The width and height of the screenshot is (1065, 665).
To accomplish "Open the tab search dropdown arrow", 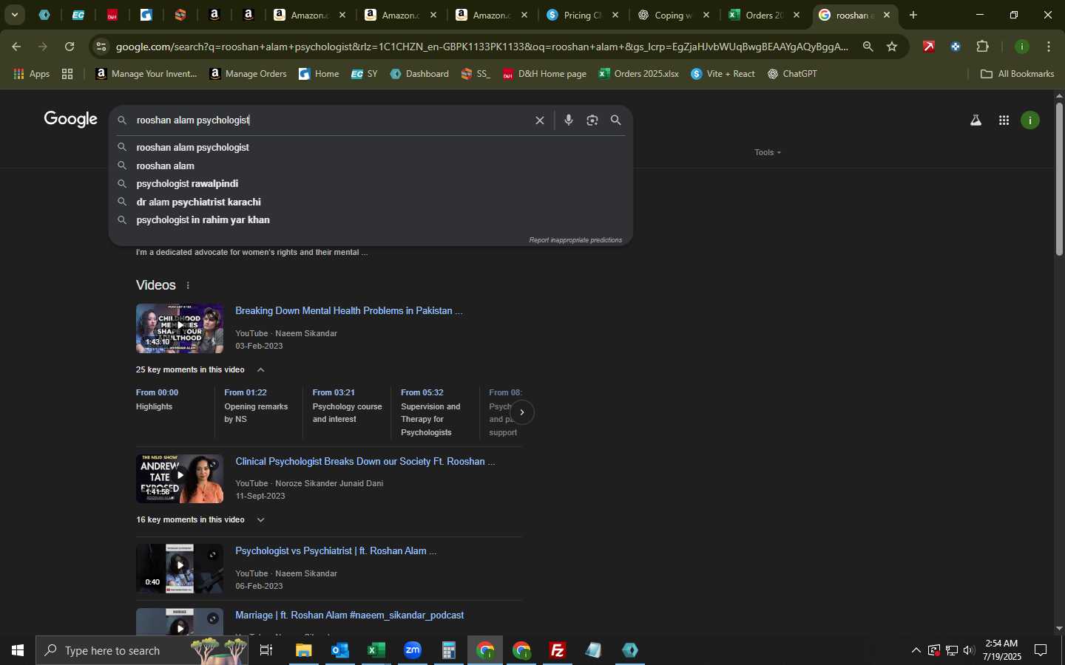I will (x=15, y=15).
